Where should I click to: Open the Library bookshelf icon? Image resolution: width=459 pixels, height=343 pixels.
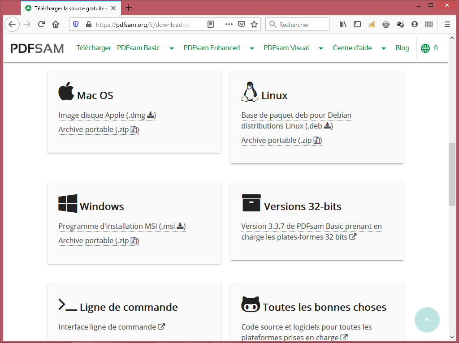(x=343, y=24)
